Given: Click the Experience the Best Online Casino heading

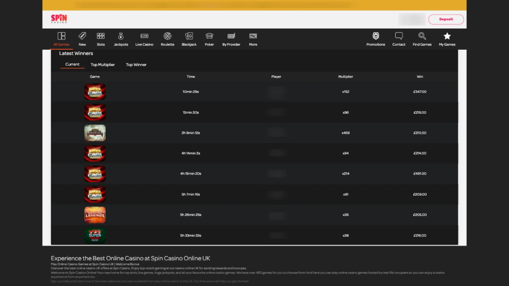Looking at the screenshot, I should point(130,258).
